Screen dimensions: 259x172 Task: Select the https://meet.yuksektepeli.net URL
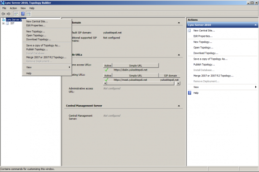(x=130, y=80)
